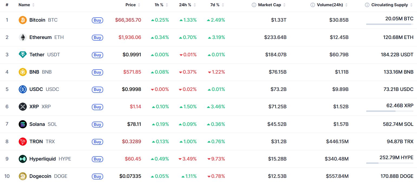417x183 pixels.
Task: Sort by Name column header
Action: tap(27, 5)
